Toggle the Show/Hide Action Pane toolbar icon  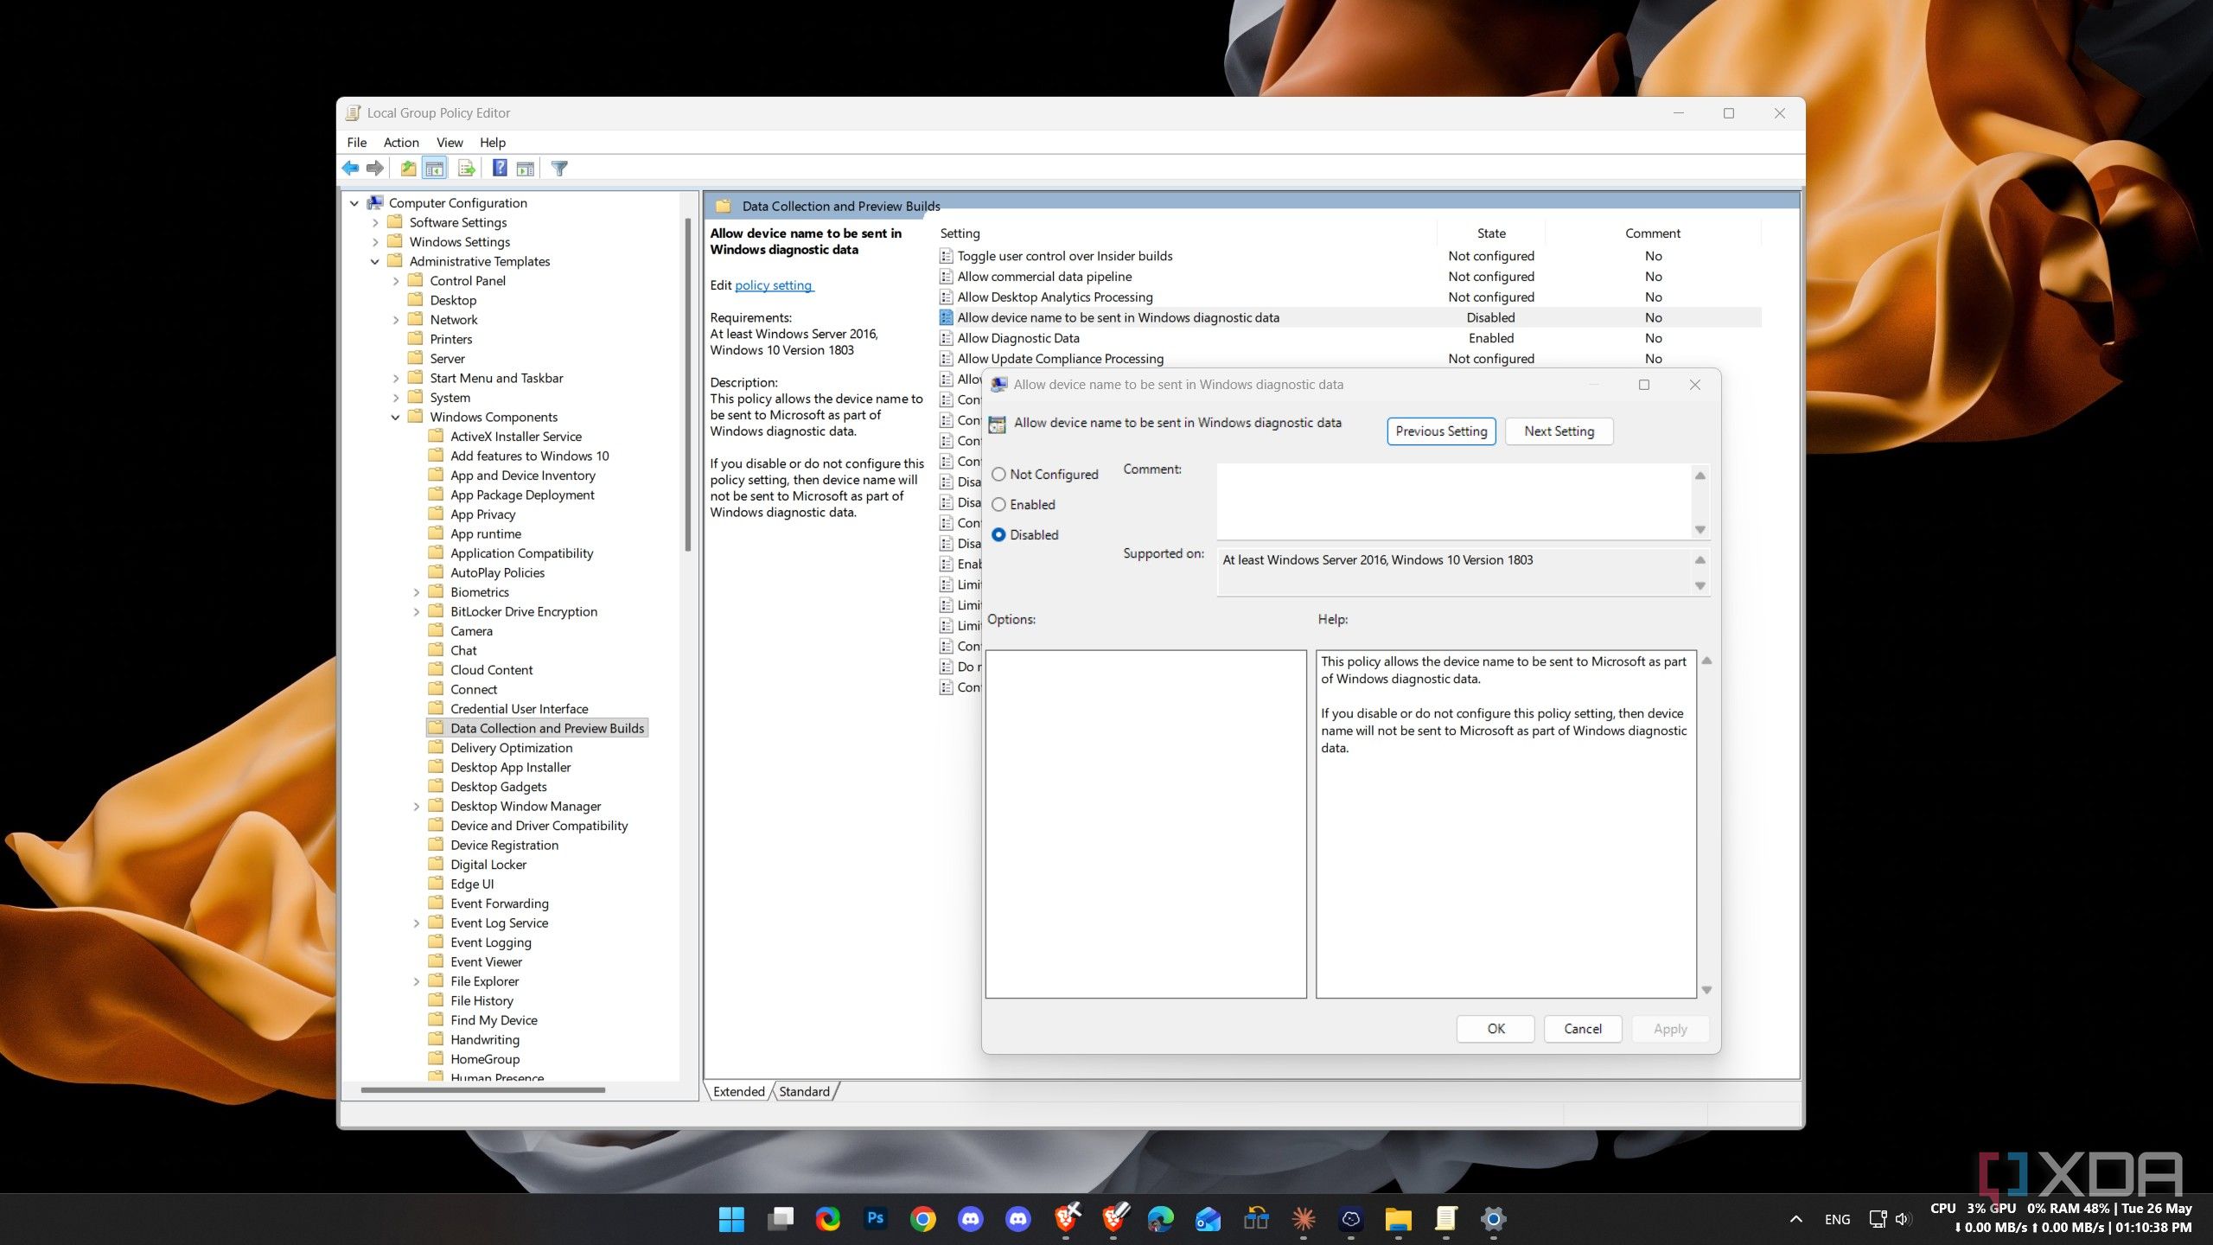pyautogui.click(x=526, y=168)
